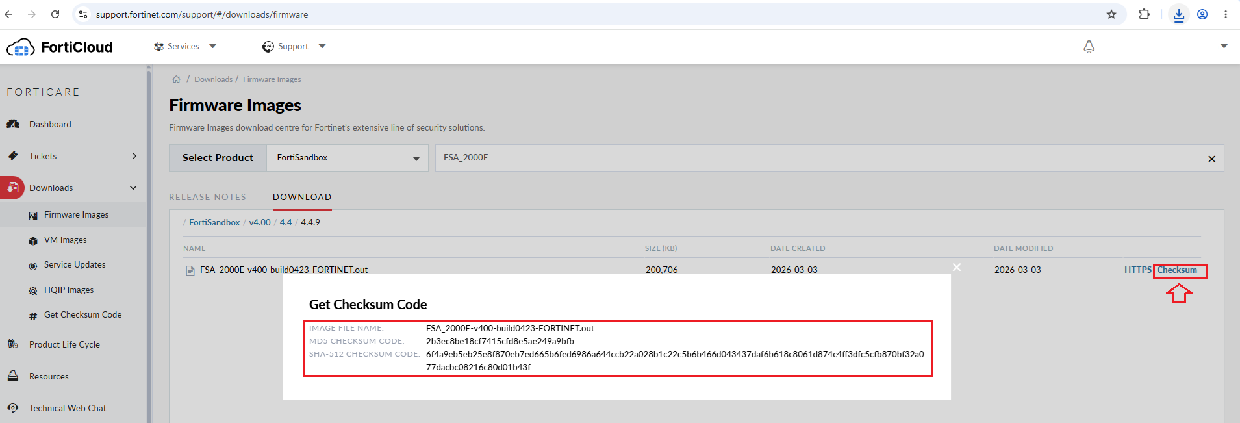Open VM Images in sidebar
1240x423 pixels.
[x=65, y=240]
